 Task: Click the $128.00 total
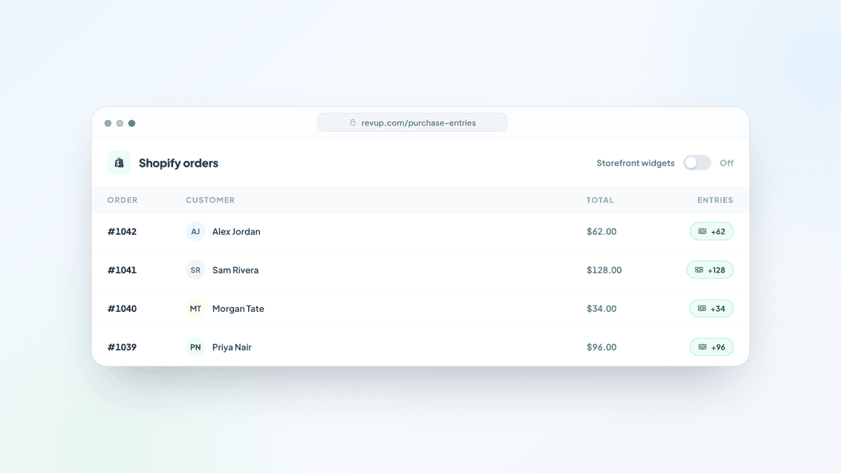604,270
